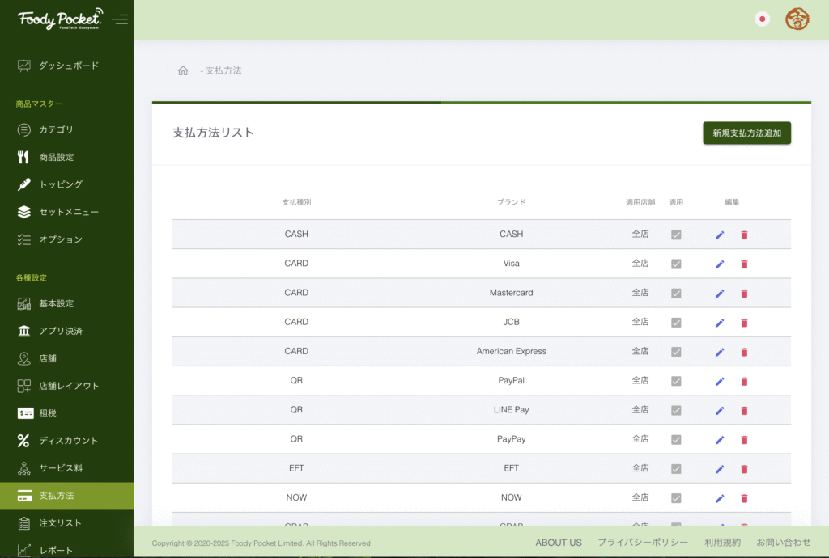Go to ディスカウント settings

click(x=68, y=441)
